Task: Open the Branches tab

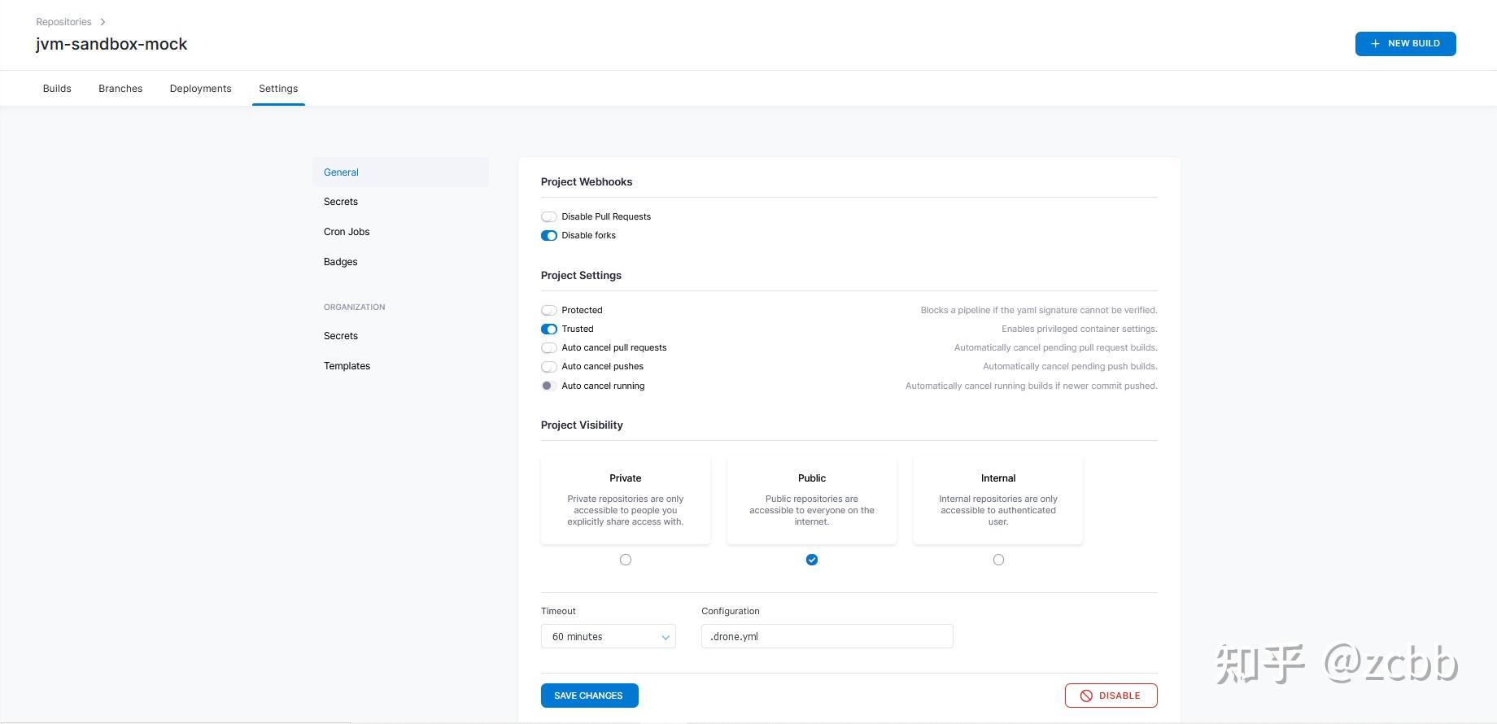Action: pyautogui.click(x=120, y=89)
